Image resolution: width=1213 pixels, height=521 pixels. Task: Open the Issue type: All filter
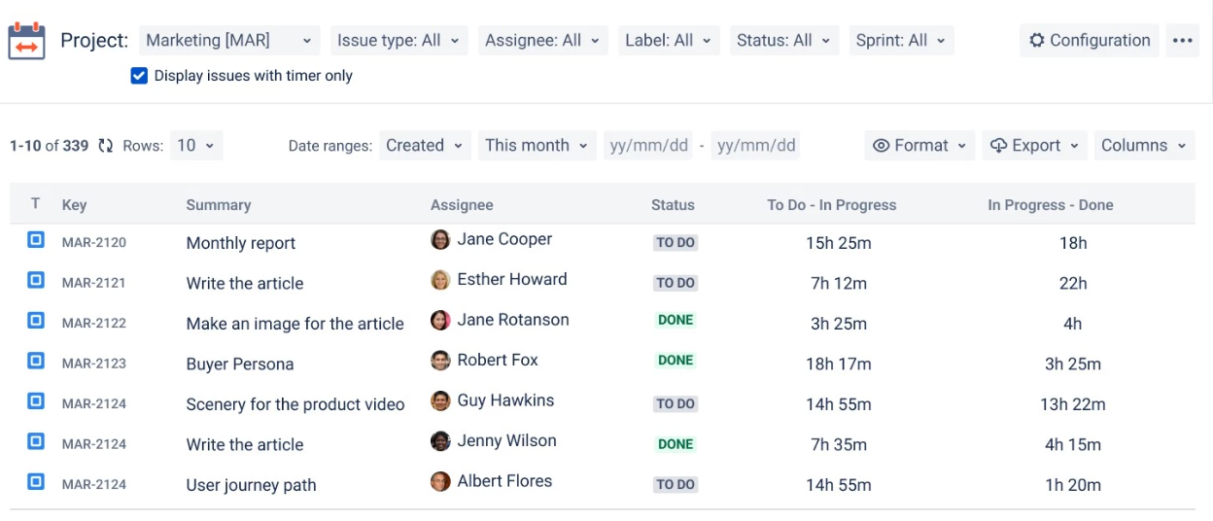[x=399, y=41]
